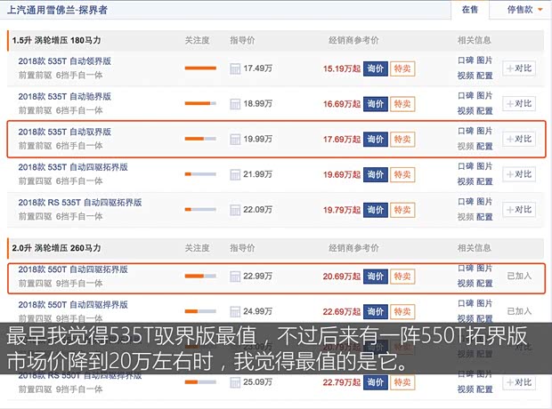Add 535T 自动驭界版 to comparison via +对比
The image size is (552, 409).
(x=519, y=139)
